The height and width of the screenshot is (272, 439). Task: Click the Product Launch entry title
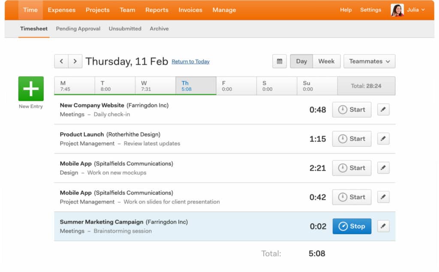[82, 134]
